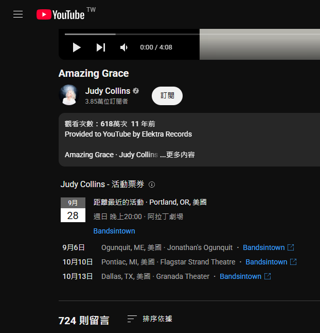The width and height of the screenshot is (320, 333).
Task: Click the 10月13日 event date
Action: [78, 276]
